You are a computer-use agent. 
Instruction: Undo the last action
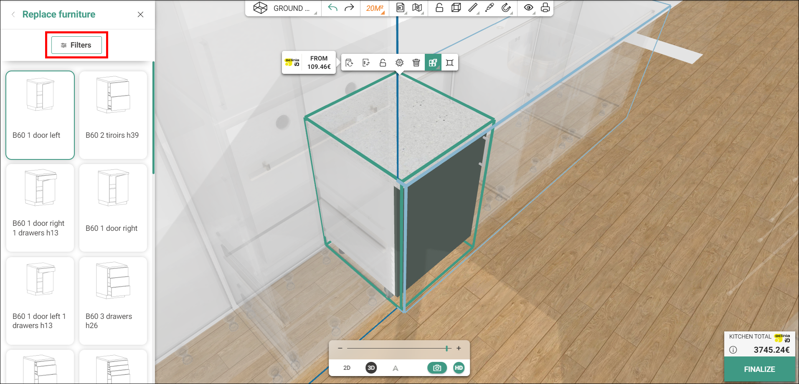332,8
